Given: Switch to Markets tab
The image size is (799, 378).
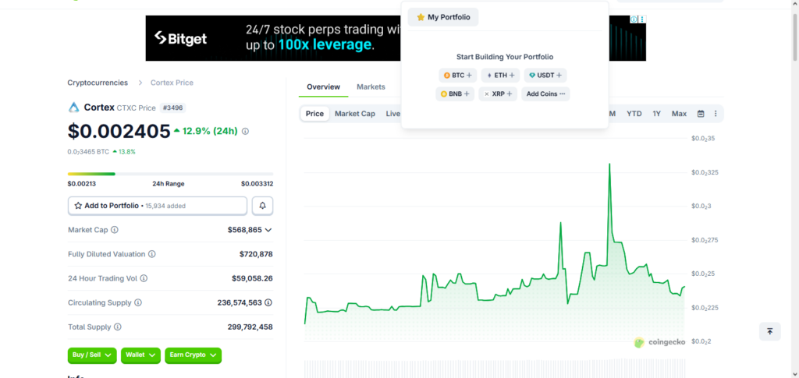Looking at the screenshot, I should pos(371,87).
